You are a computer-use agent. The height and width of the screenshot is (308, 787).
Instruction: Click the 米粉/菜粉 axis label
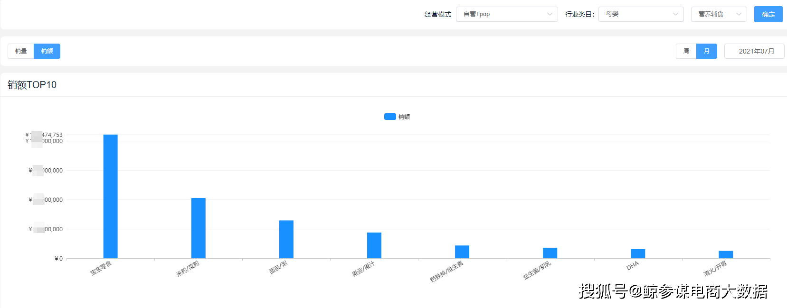click(188, 269)
